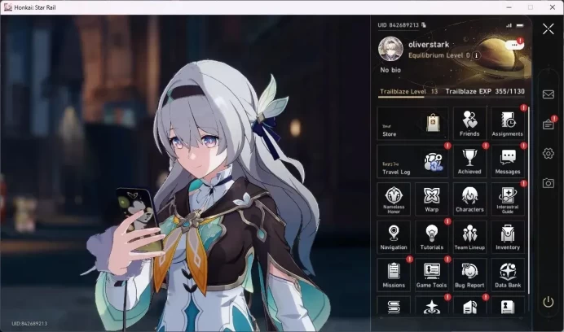The height and width of the screenshot is (332, 564).
Task: Open Nameless Honor
Action: click(x=394, y=199)
